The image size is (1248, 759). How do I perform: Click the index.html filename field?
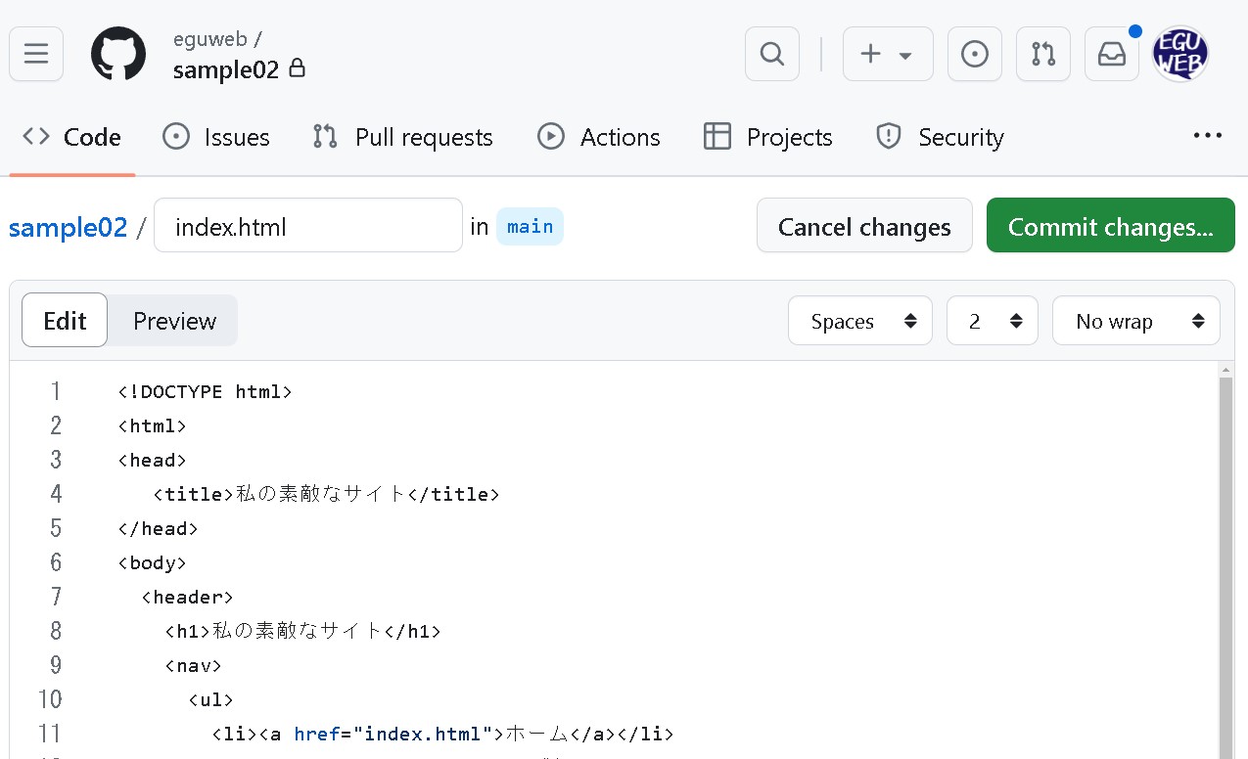point(307,225)
